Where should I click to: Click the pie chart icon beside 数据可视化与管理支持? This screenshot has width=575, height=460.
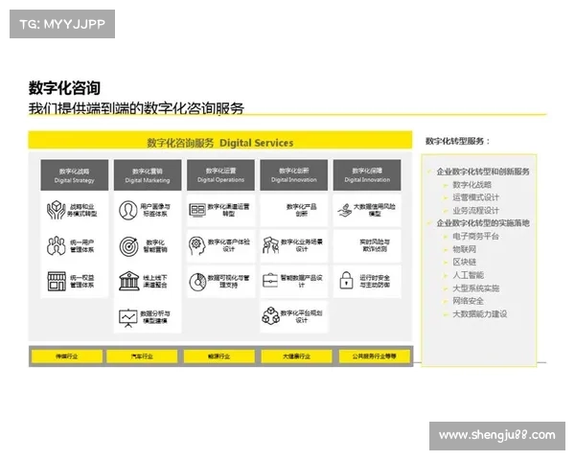197,282
